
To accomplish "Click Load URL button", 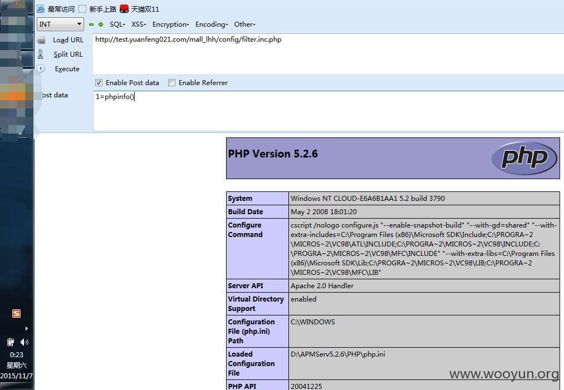I will click(68, 40).
